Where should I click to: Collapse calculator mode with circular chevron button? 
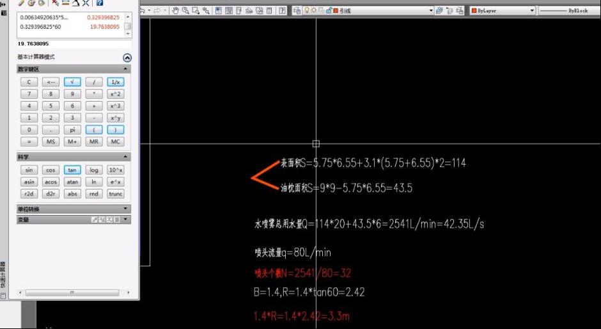tap(127, 58)
